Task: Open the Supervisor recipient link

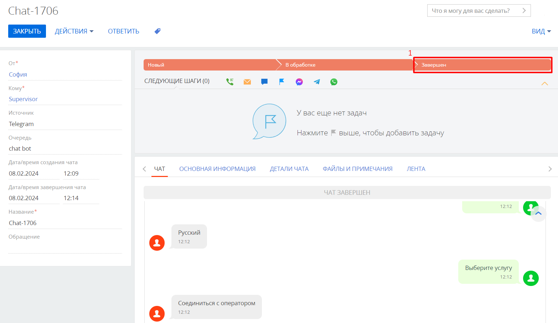Action: coord(23,99)
